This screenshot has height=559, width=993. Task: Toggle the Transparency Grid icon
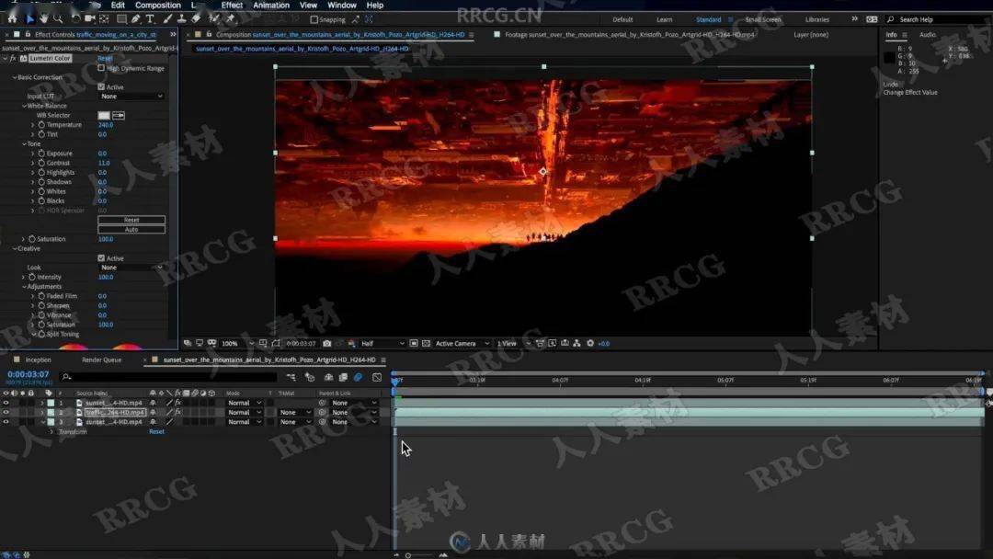tap(427, 343)
